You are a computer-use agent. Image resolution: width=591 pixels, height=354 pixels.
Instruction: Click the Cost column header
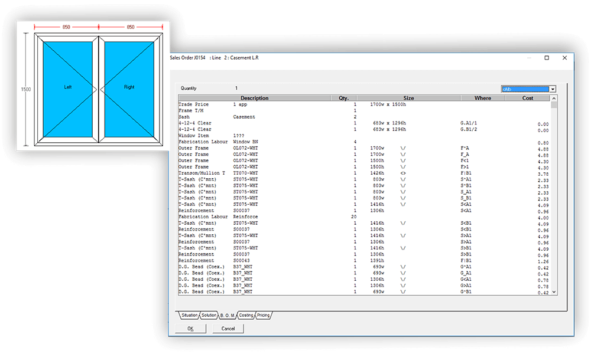pyautogui.click(x=528, y=98)
